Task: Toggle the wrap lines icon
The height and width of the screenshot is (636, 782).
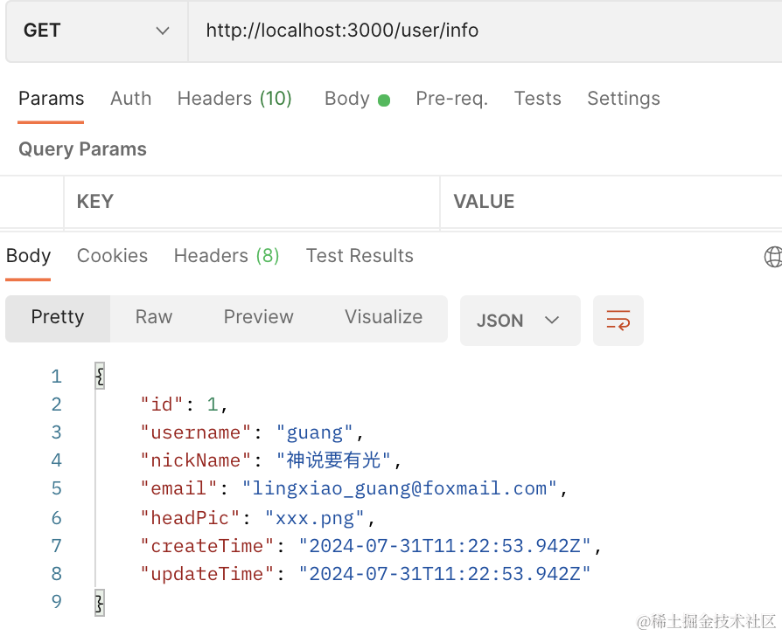Action: 618,321
